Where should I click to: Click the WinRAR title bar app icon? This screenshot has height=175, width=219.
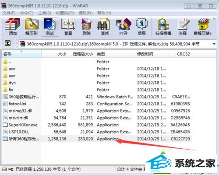(4, 6)
